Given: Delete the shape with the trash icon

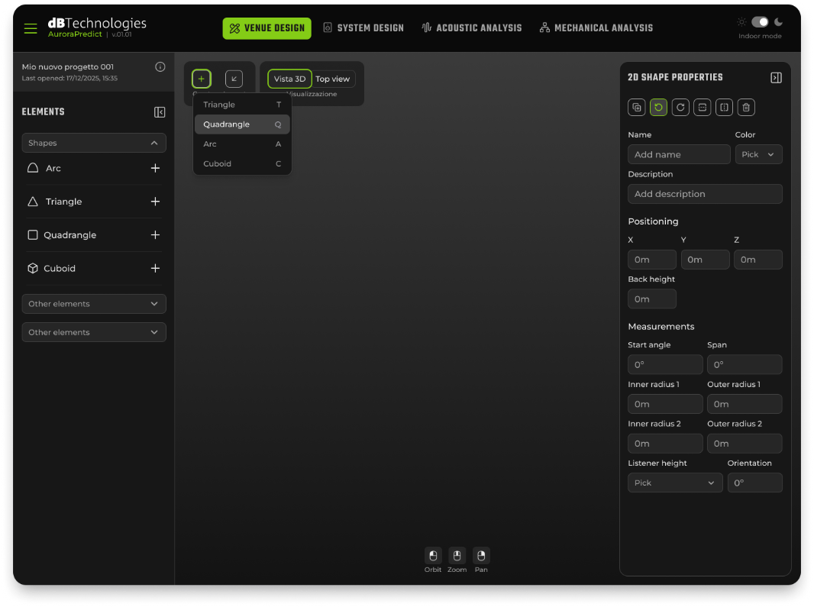Looking at the screenshot, I should [746, 108].
